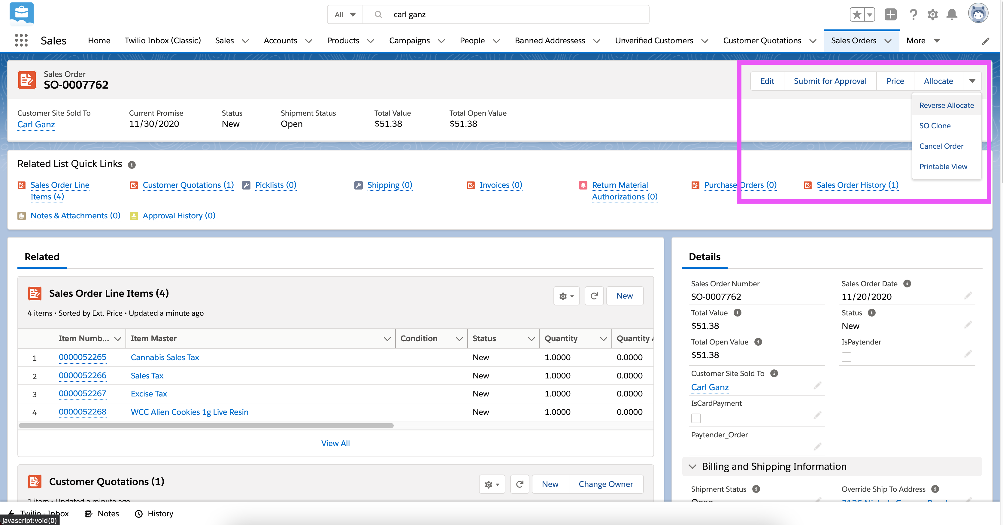
Task: Select Reverse Allocate from the menu
Action: [947, 105]
